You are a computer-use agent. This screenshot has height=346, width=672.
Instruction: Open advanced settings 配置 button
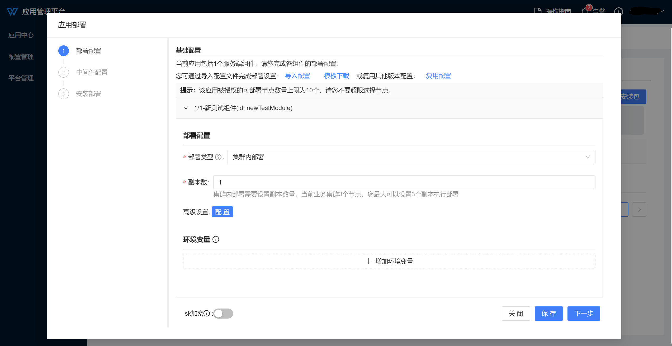tap(222, 212)
